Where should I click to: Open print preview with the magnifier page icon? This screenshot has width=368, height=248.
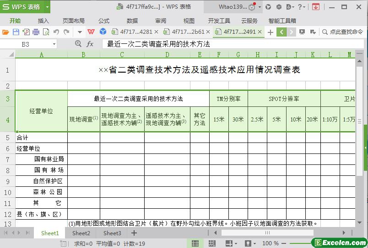tap(46, 32)
